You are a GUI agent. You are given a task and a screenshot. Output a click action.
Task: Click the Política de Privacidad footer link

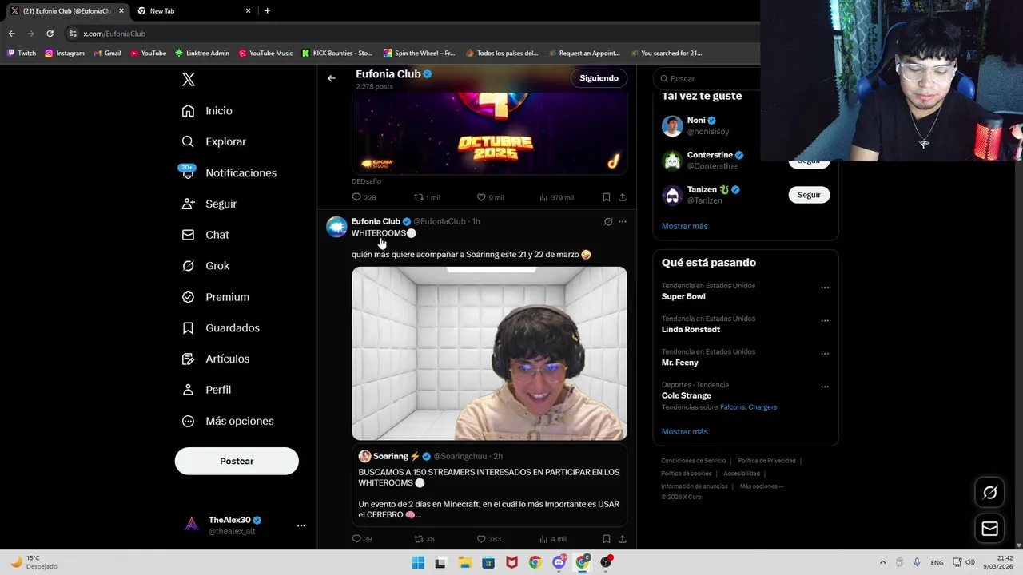[x=766, y=461]
